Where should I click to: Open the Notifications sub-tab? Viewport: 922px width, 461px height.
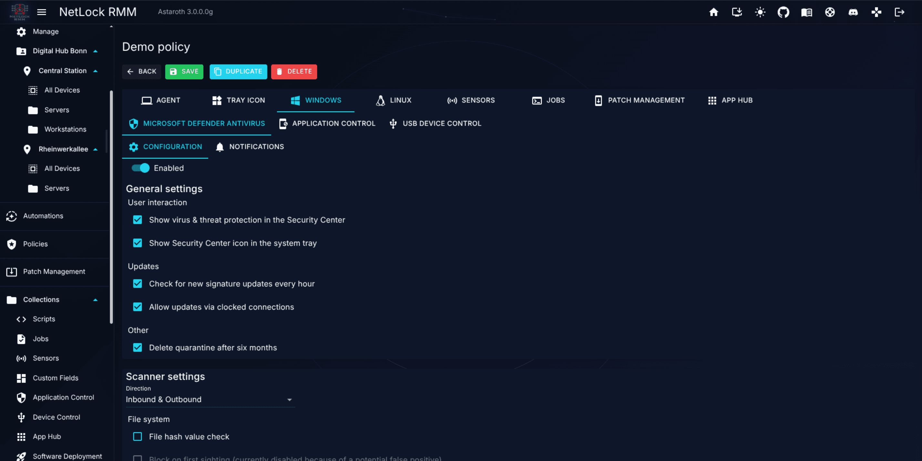click(x=250, y=147)
